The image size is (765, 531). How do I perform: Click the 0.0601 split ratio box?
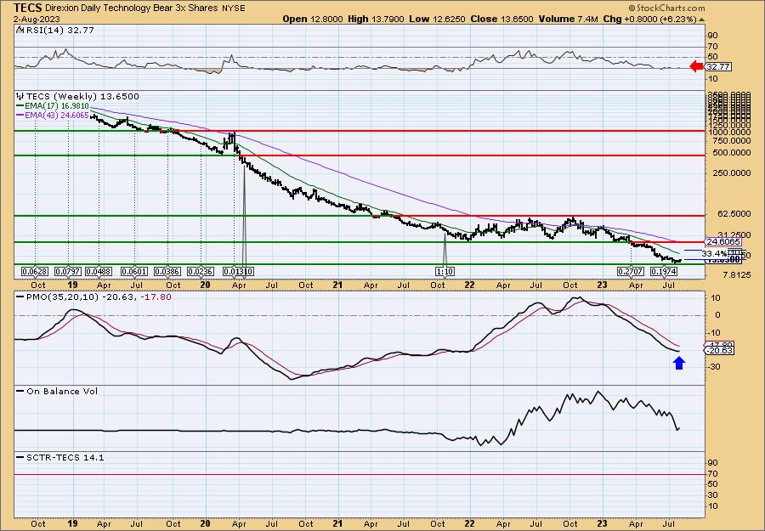134,271
